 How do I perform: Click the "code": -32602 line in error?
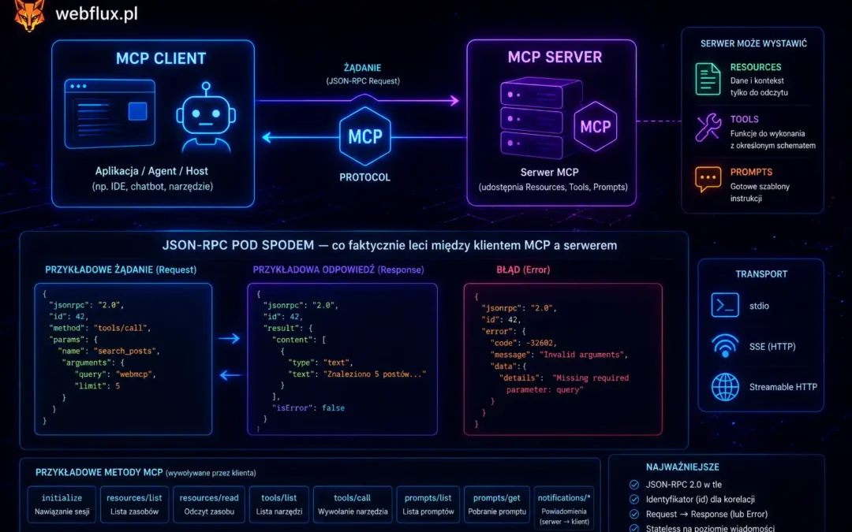pos(523,343)
